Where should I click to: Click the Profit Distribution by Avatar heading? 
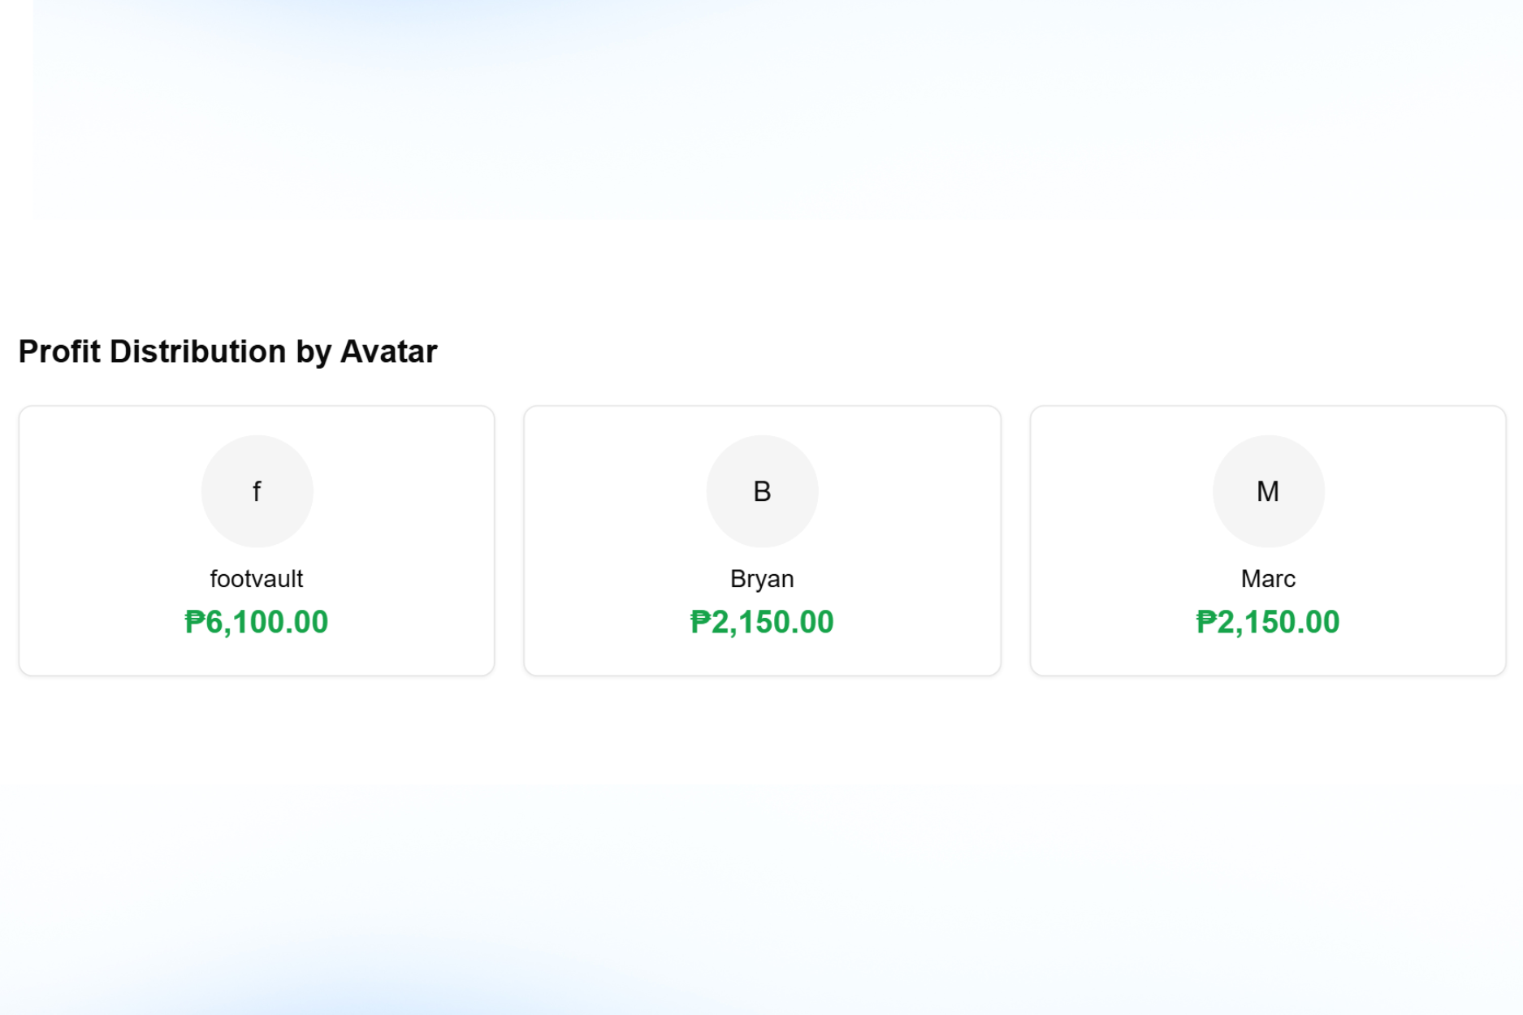[x=227, y=352]
